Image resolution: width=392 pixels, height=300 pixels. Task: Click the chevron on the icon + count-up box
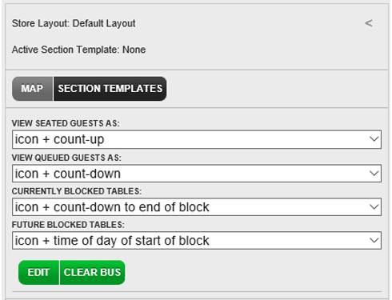[x=374, y=139]
